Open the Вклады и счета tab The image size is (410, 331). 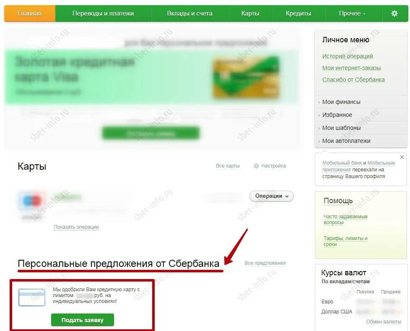(189, 13)
